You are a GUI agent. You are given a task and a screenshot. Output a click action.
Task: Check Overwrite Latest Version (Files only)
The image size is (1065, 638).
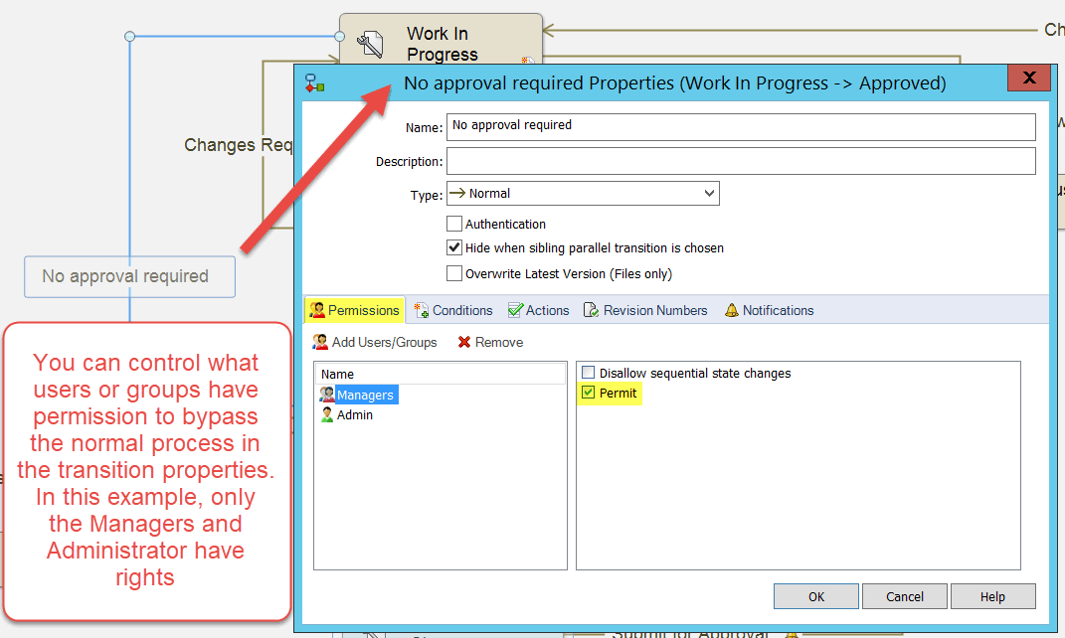tap(454, 273)
